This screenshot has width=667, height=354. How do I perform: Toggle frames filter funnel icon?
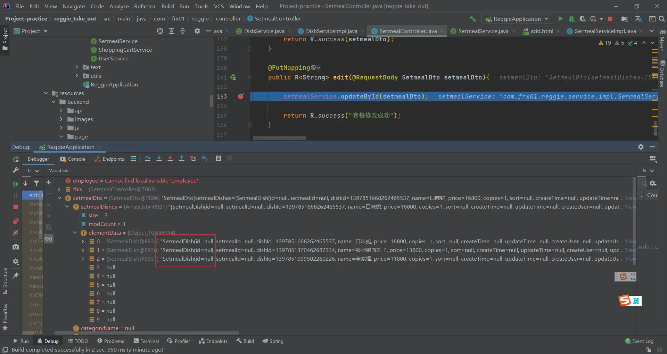[36, 183]
